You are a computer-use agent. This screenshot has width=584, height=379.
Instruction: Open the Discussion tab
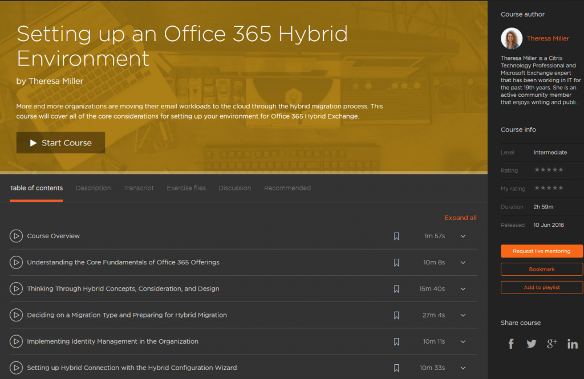(x=234, y=188)
